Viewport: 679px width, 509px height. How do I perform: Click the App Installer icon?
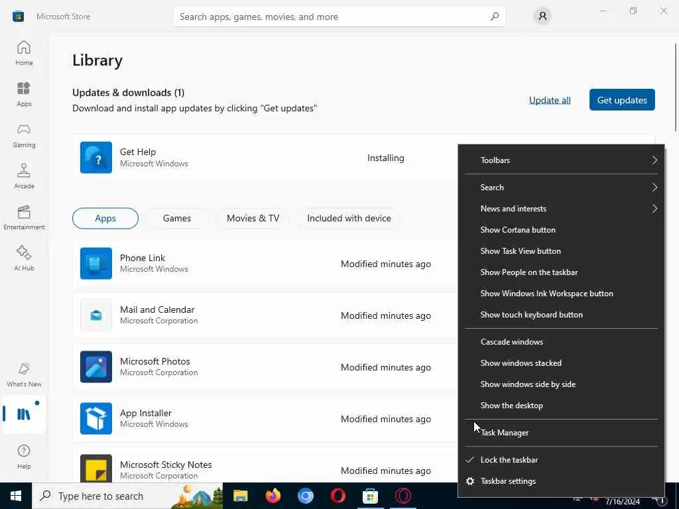click(96, 419)
